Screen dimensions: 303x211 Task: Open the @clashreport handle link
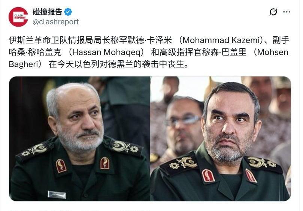pos(56,22)
